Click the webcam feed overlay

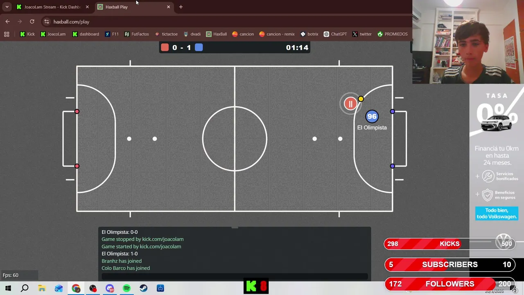(x=468, y=42)
